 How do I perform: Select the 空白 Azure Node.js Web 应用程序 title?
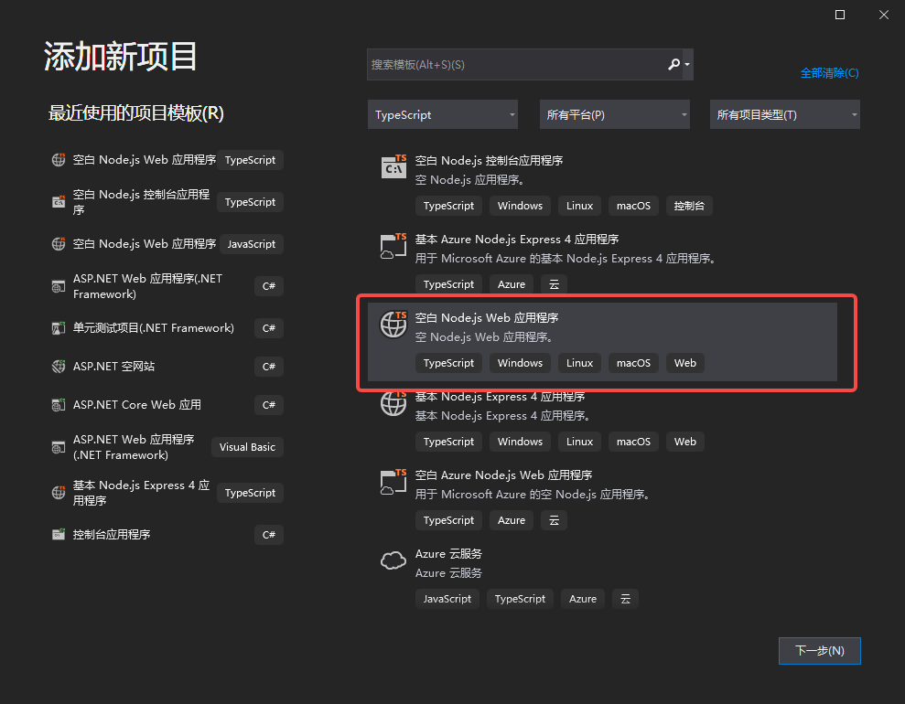(x=503, y=475)
